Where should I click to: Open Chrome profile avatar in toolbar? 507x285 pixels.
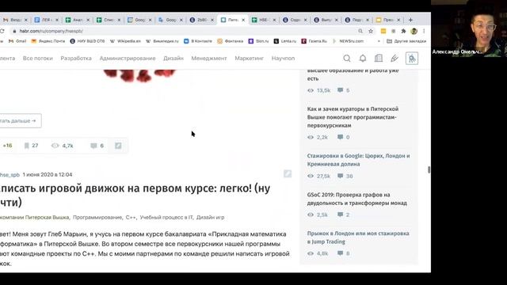(414, 31)
